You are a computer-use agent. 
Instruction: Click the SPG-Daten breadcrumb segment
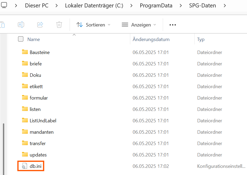tap(202, 6)
